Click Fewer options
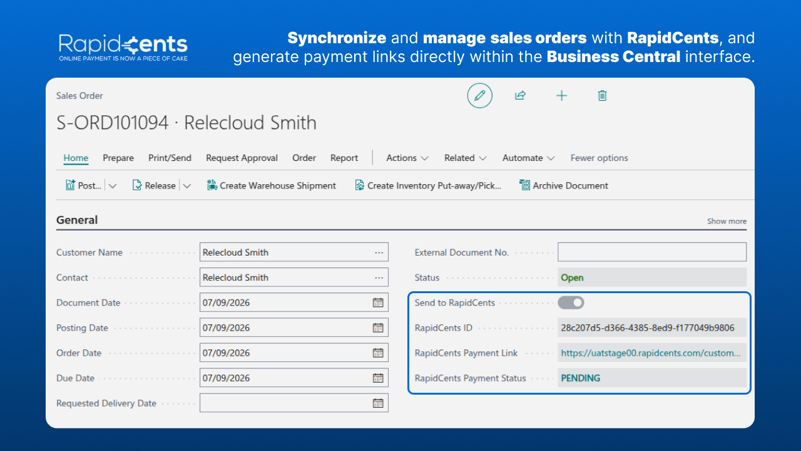801x451 pixels. 599,158
